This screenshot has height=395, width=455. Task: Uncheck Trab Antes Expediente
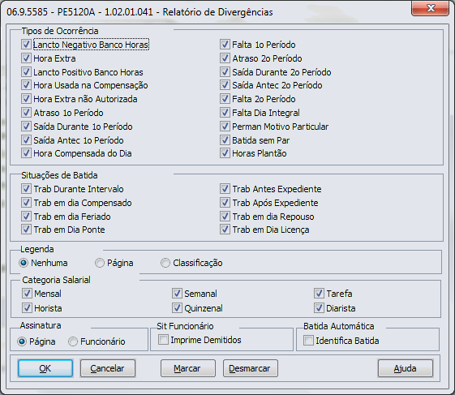click(x=225, y=189)
